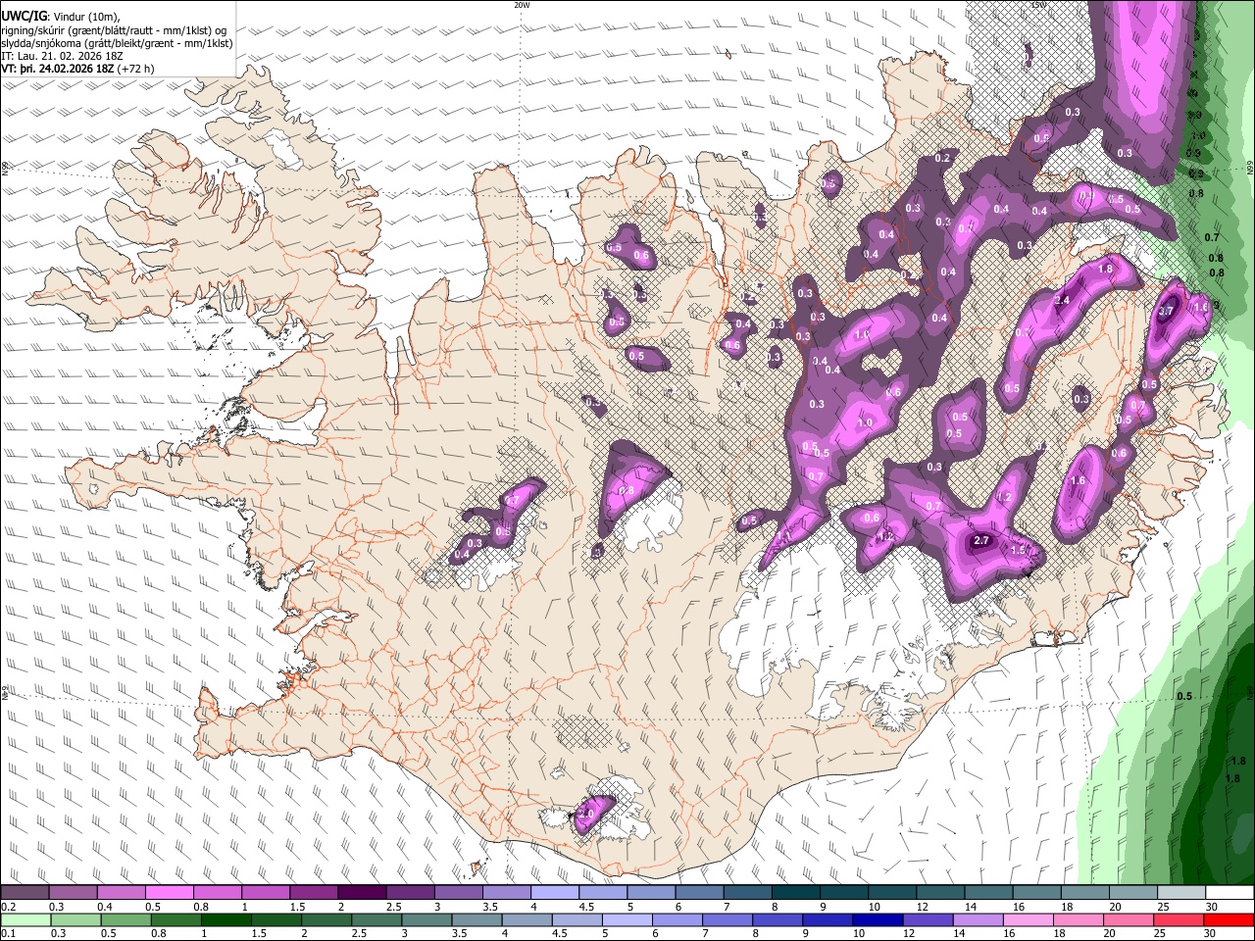Click the 1.6 value beside the 3.7 maximum
1255x941 pixels.
tap(1201, 307)
